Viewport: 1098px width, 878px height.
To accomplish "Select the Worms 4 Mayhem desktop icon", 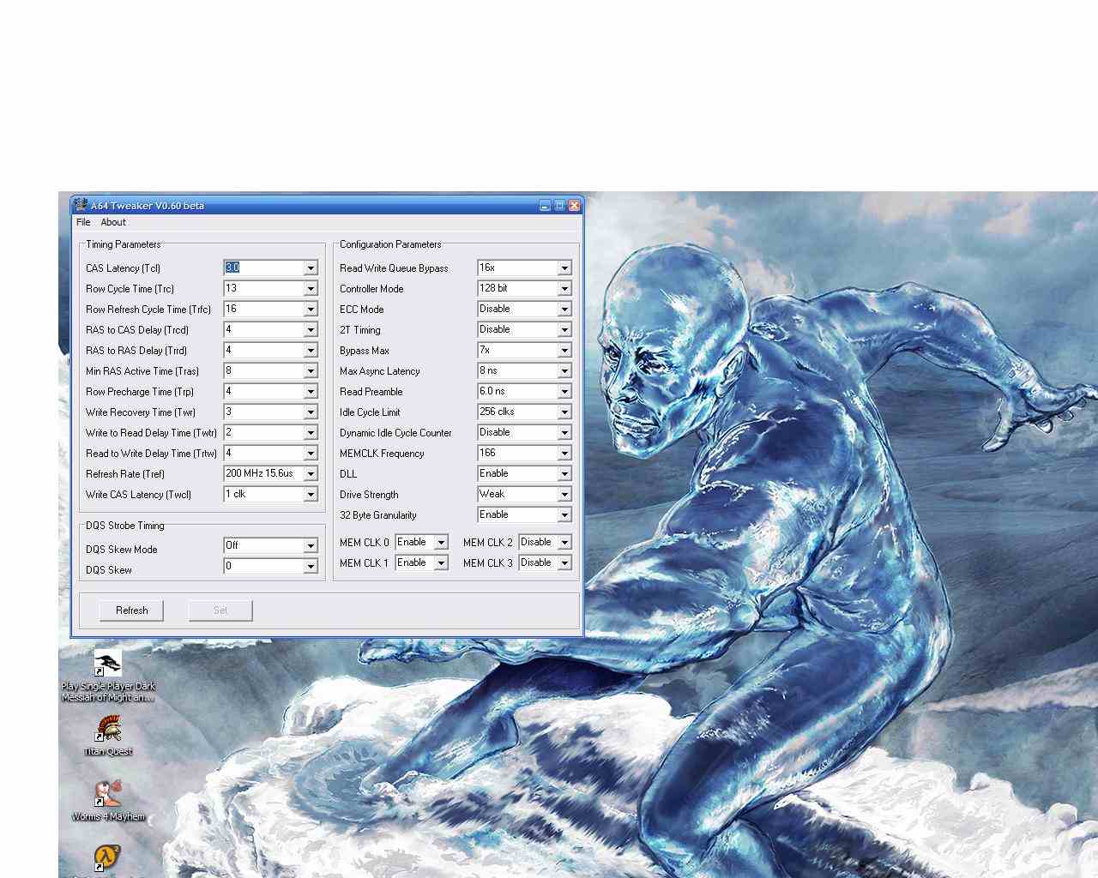I will [x=108, y=801].
